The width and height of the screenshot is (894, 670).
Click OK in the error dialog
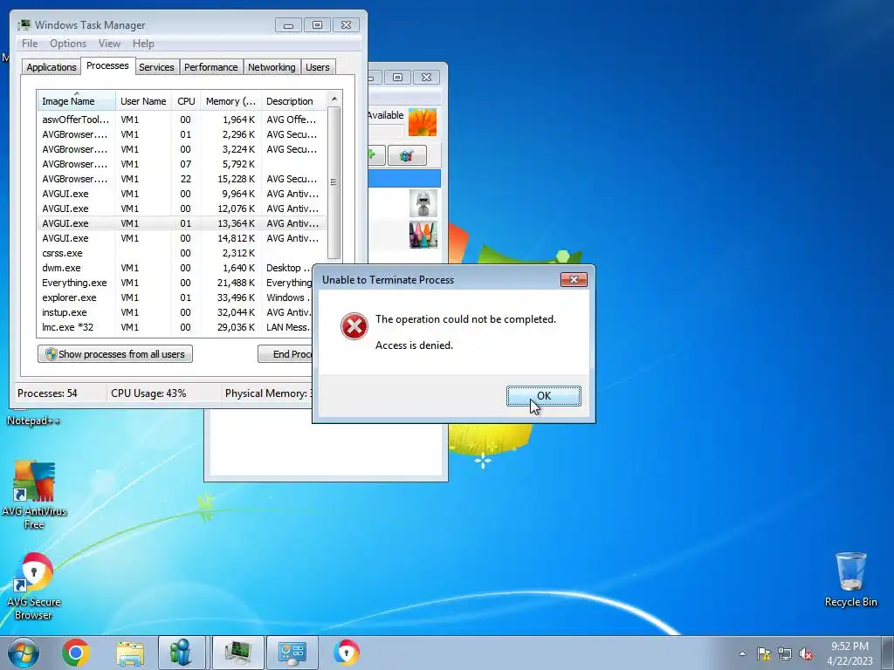(543, 396)
